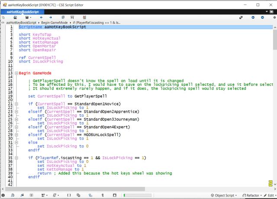The image size is (277, 199).
Task: Click 'set HotKeyActual to 1' on line 37
Action: tap(61, 166)
